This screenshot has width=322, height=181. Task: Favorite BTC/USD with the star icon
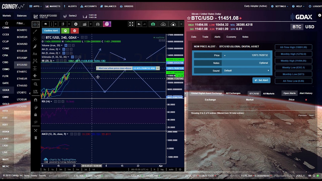coord(189,18)
